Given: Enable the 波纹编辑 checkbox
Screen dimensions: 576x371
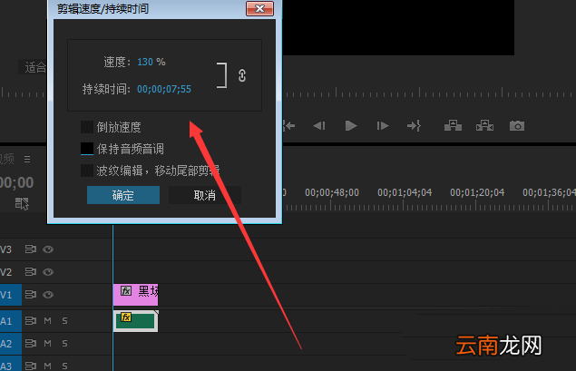Looking at the screenshot, I should pos(87,171).
